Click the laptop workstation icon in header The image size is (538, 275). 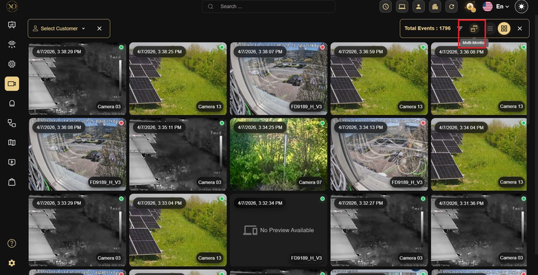[402, 7]
